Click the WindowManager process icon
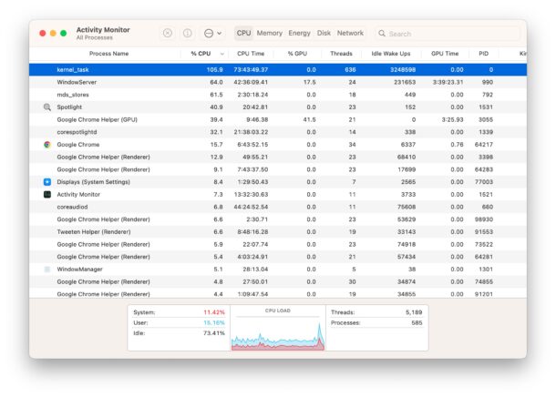This screenshot has width=556, height=397. (x=47, y=270)
